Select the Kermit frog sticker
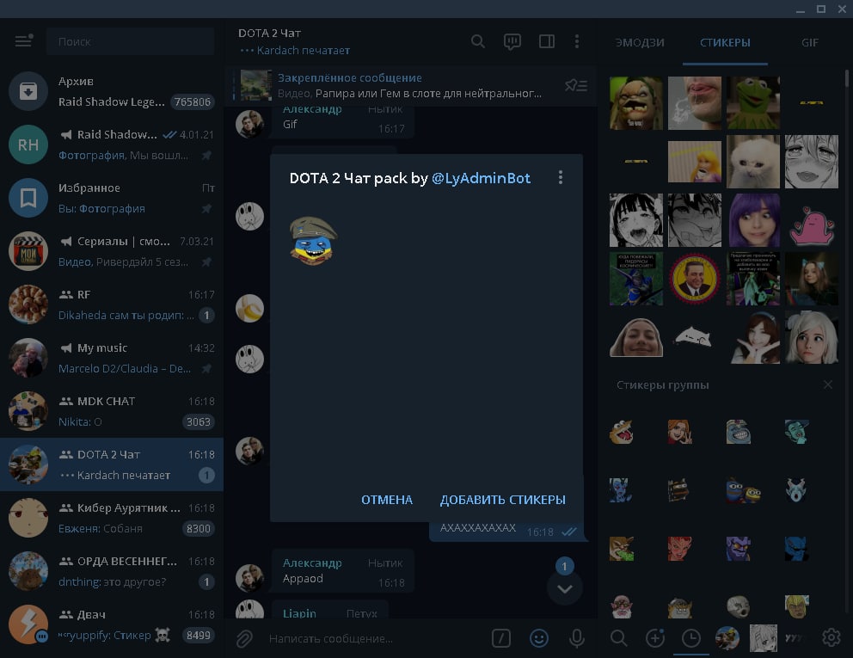The image size is (853, 658). (753, 103)
